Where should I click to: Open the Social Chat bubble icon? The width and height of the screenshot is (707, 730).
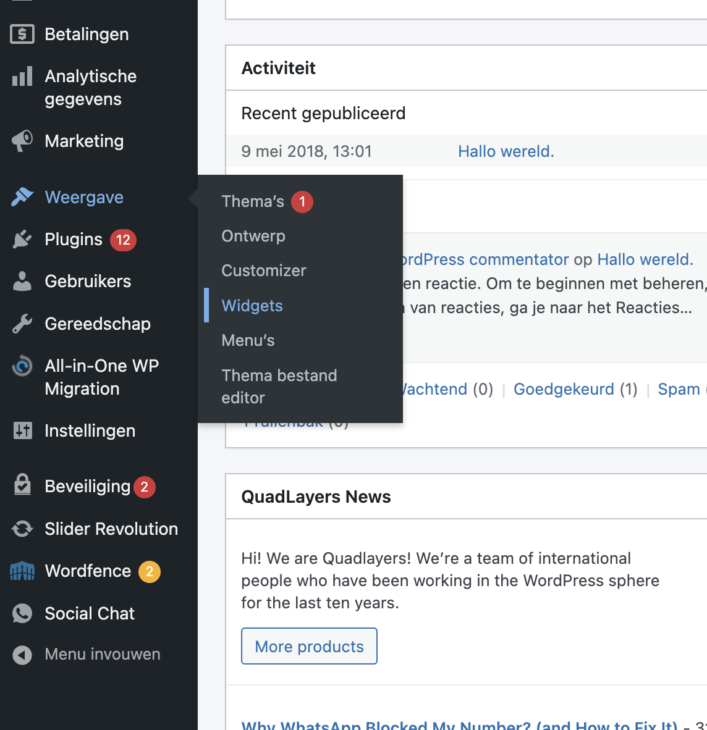point(22,613)
